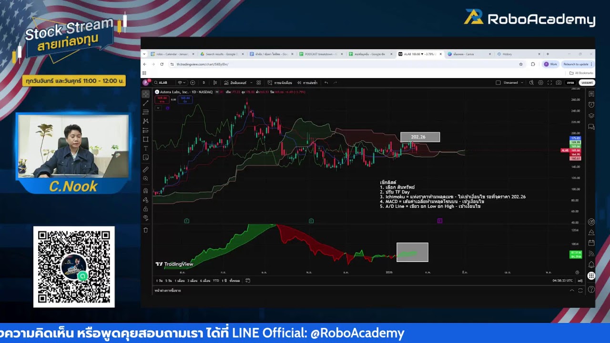
Task: Open the alerts sidebar panel
Action: 591,105
